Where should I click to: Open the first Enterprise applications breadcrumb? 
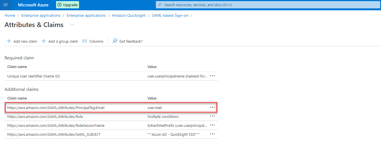pos(41,15)
